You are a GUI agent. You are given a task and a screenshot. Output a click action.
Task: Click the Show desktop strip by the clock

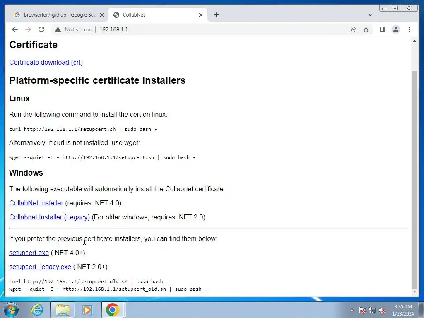point(421,310)
